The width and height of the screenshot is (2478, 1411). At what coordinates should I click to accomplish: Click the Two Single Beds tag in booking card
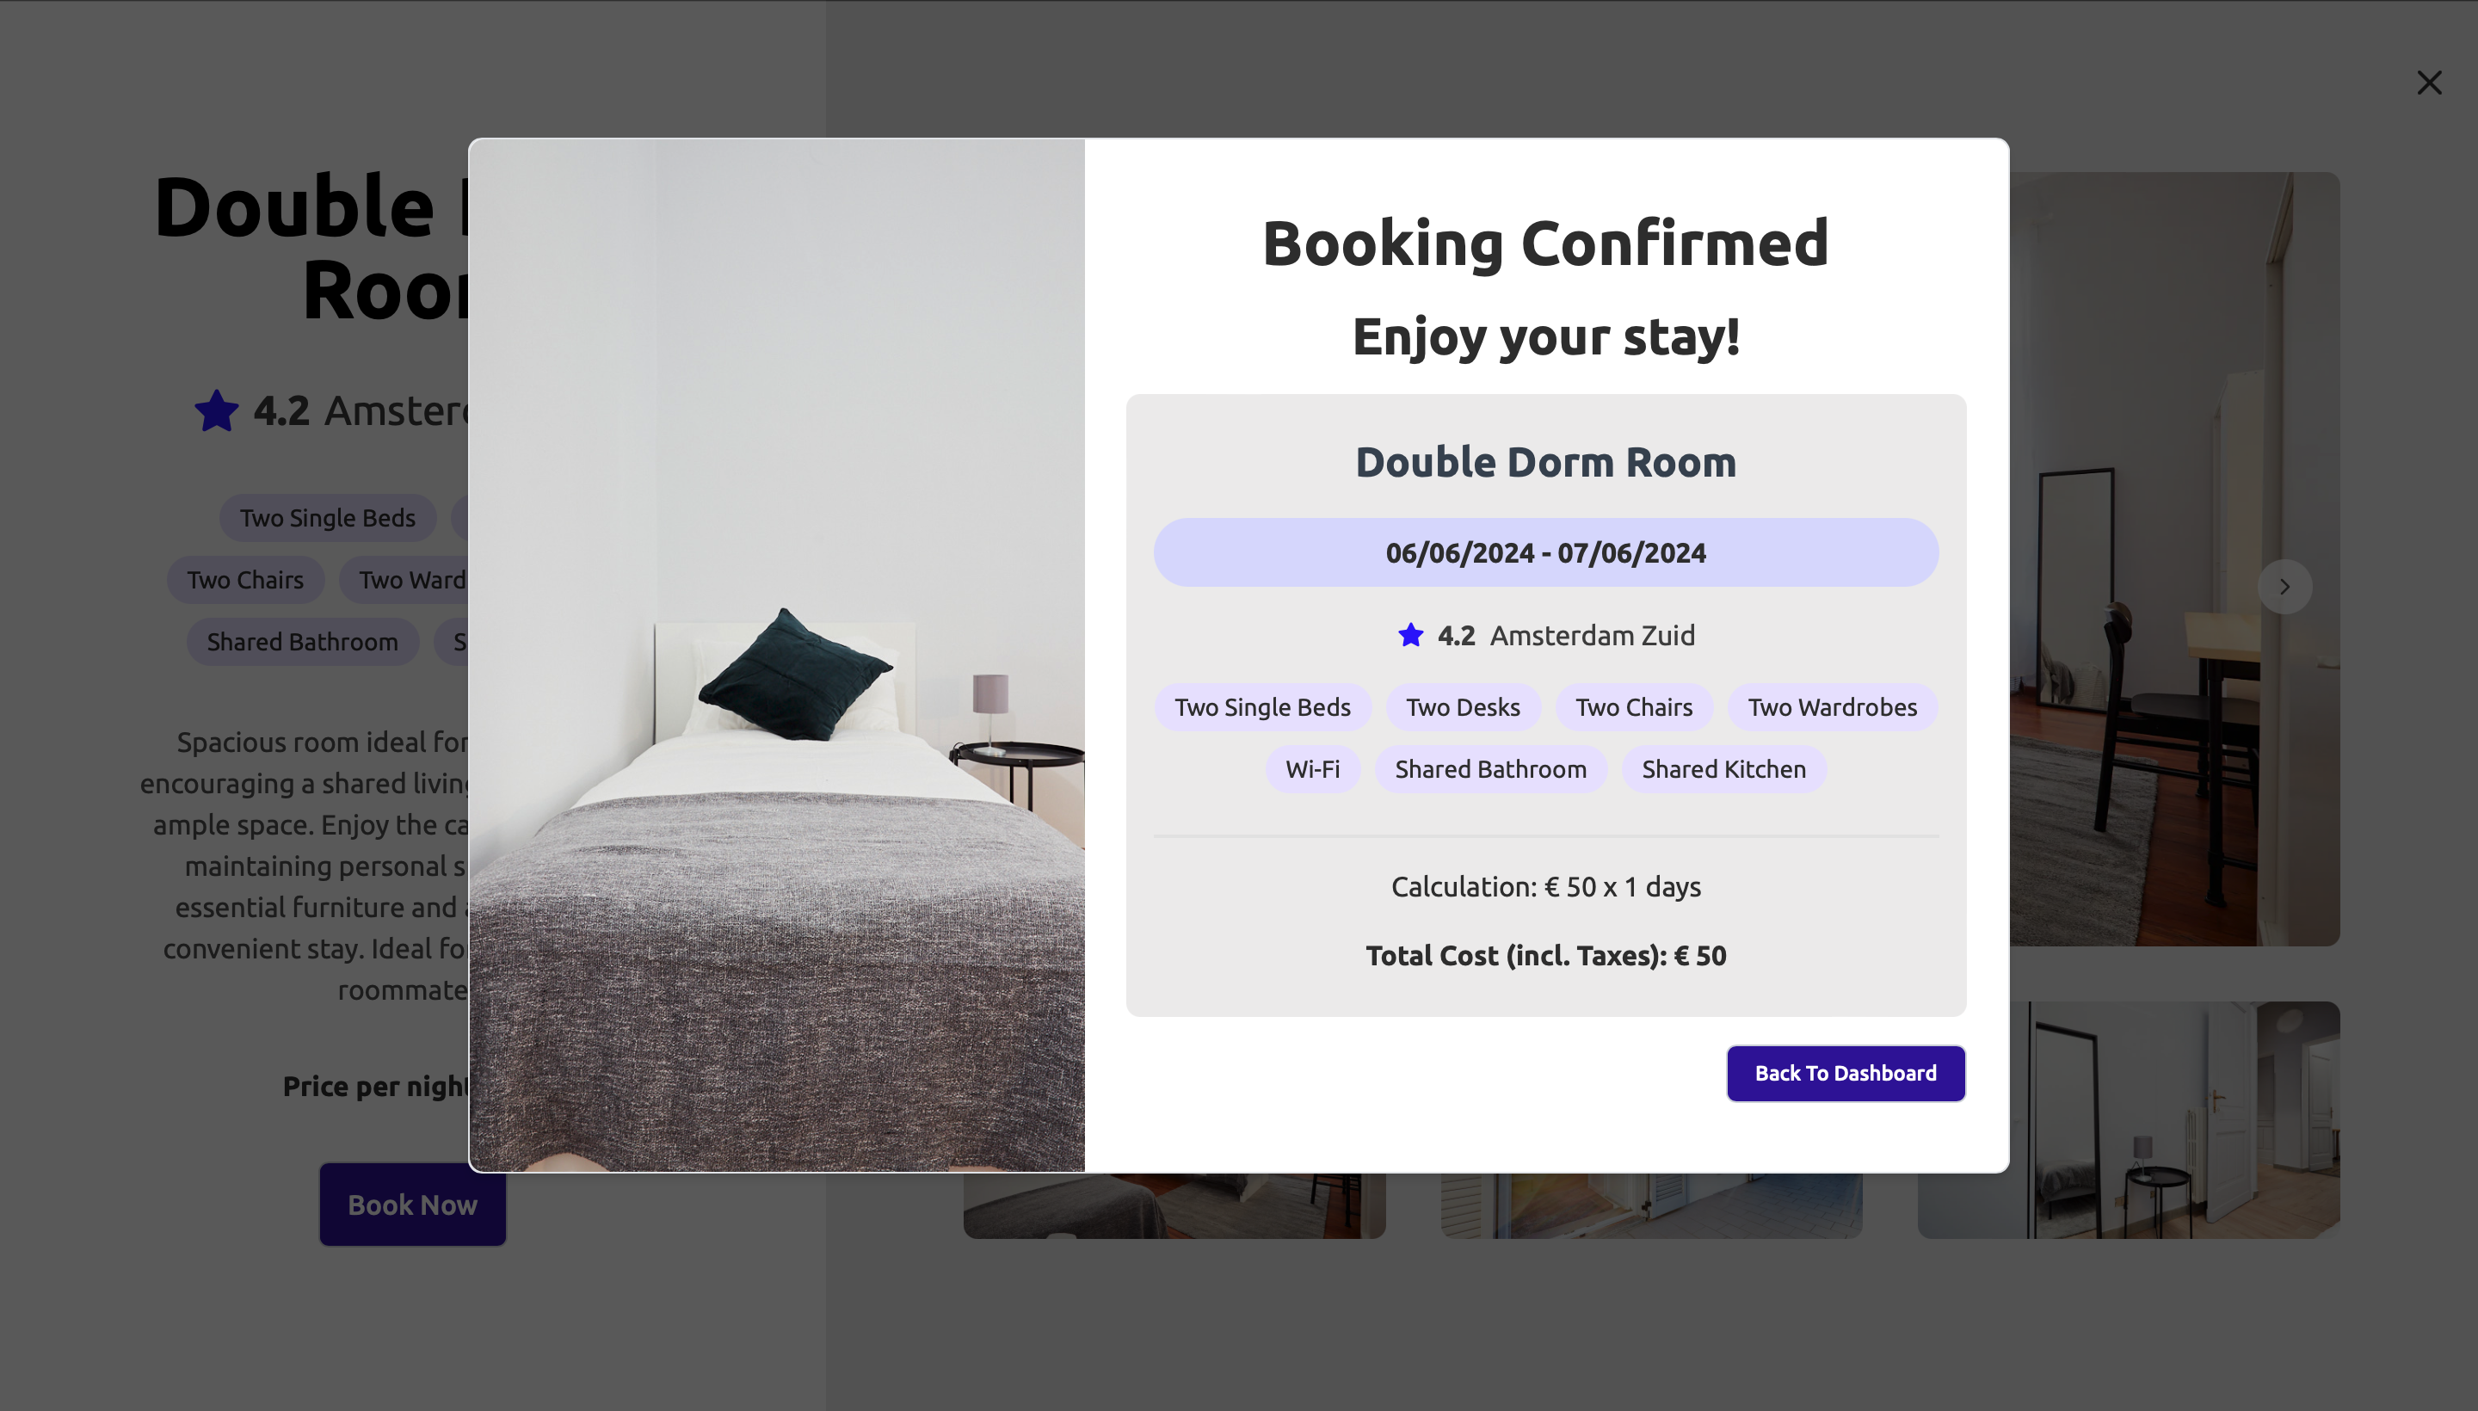[1261, 707]
